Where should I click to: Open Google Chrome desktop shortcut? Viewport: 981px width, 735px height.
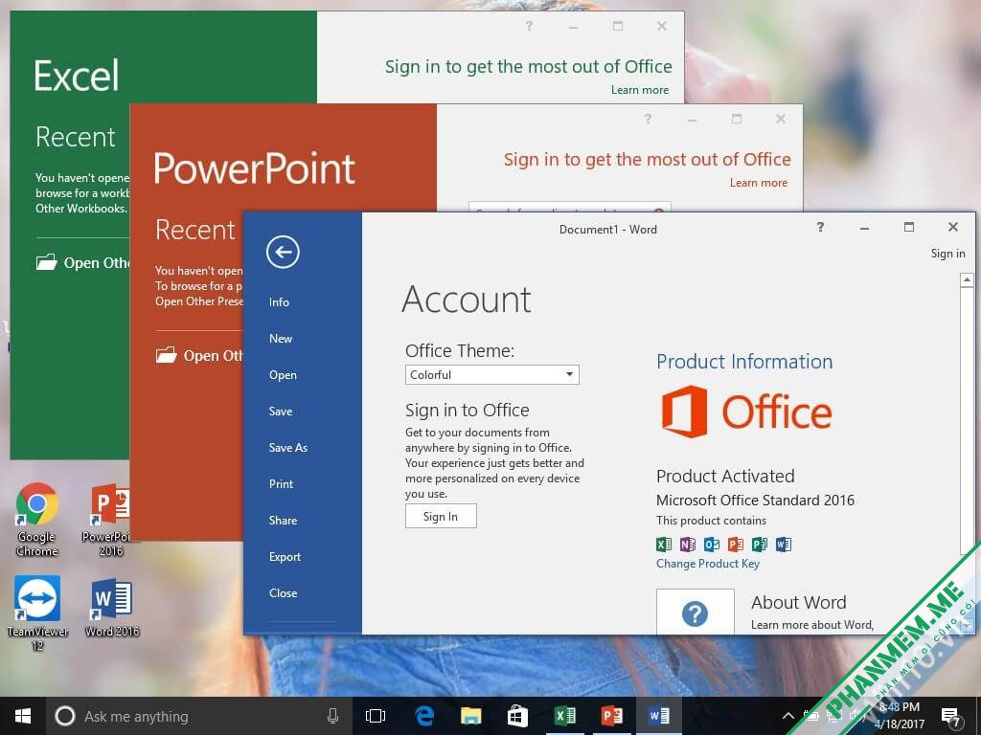click(37, 520)
